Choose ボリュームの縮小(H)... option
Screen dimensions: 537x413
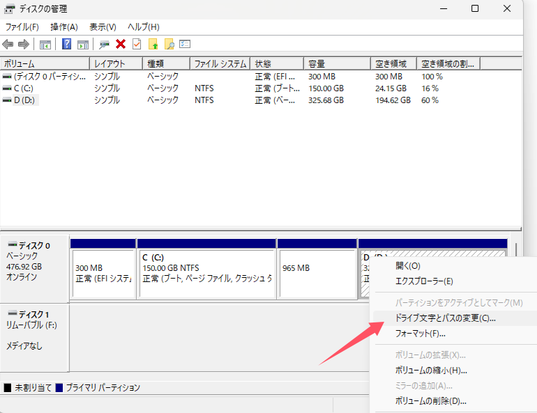click(431, 371)
